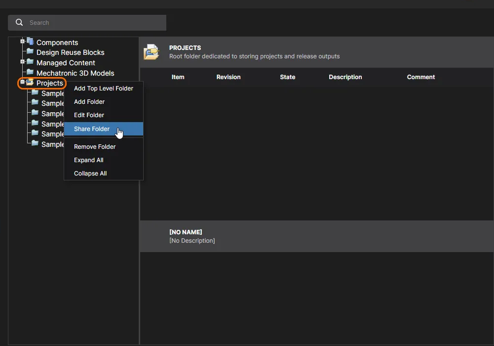Click the Components folder icon in the tree

coord(30,42)
